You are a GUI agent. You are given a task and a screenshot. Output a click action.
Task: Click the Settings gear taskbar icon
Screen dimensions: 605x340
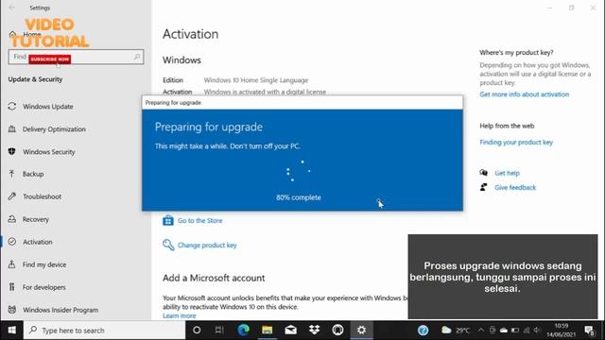361,331
